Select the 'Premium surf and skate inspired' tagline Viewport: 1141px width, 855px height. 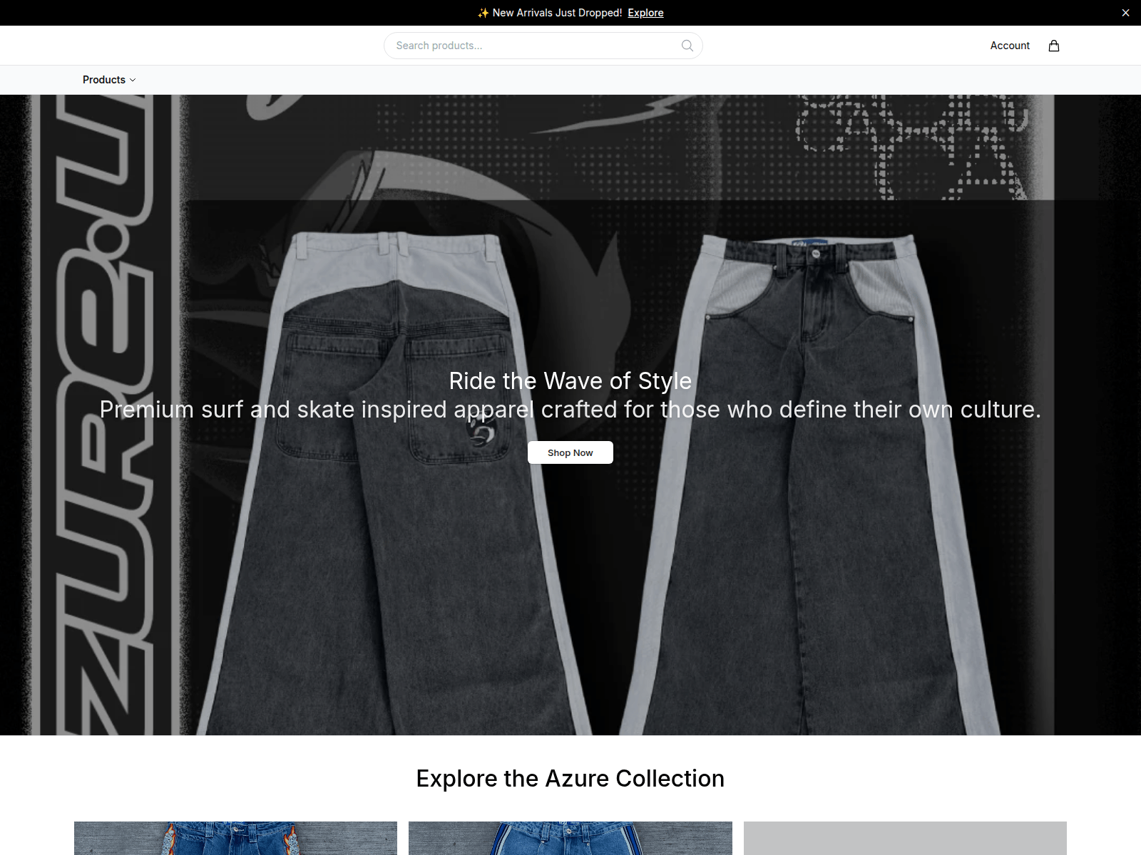click(570, 410)
